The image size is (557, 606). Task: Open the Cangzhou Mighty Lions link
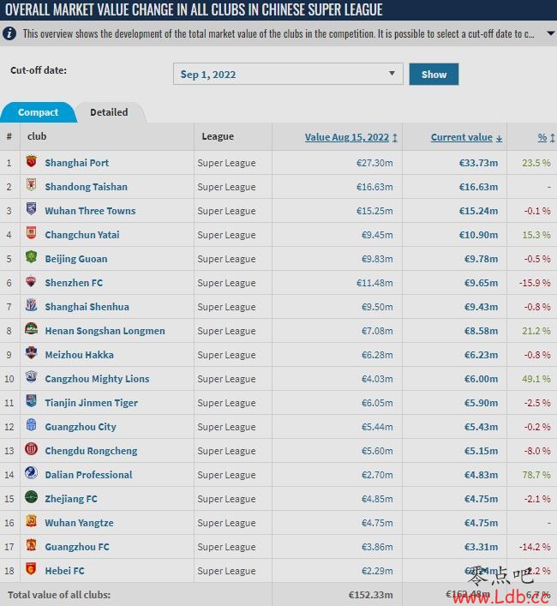(97, 379)
